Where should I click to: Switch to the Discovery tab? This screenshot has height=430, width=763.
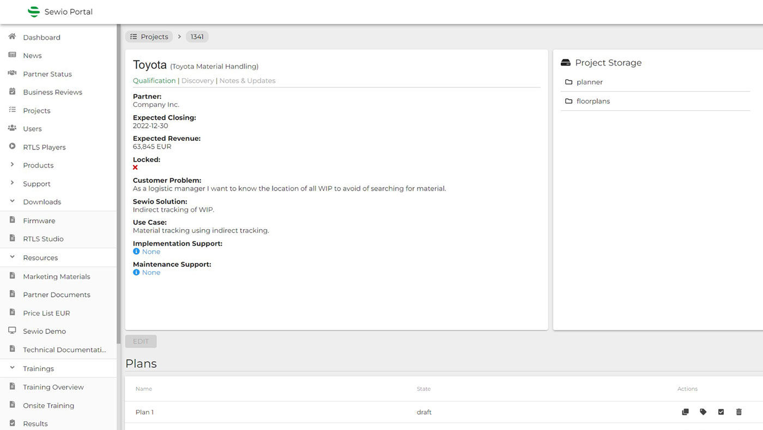coord(197,81)
